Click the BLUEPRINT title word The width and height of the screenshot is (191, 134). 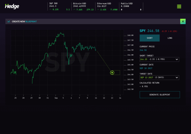click(x=31, y=22)
